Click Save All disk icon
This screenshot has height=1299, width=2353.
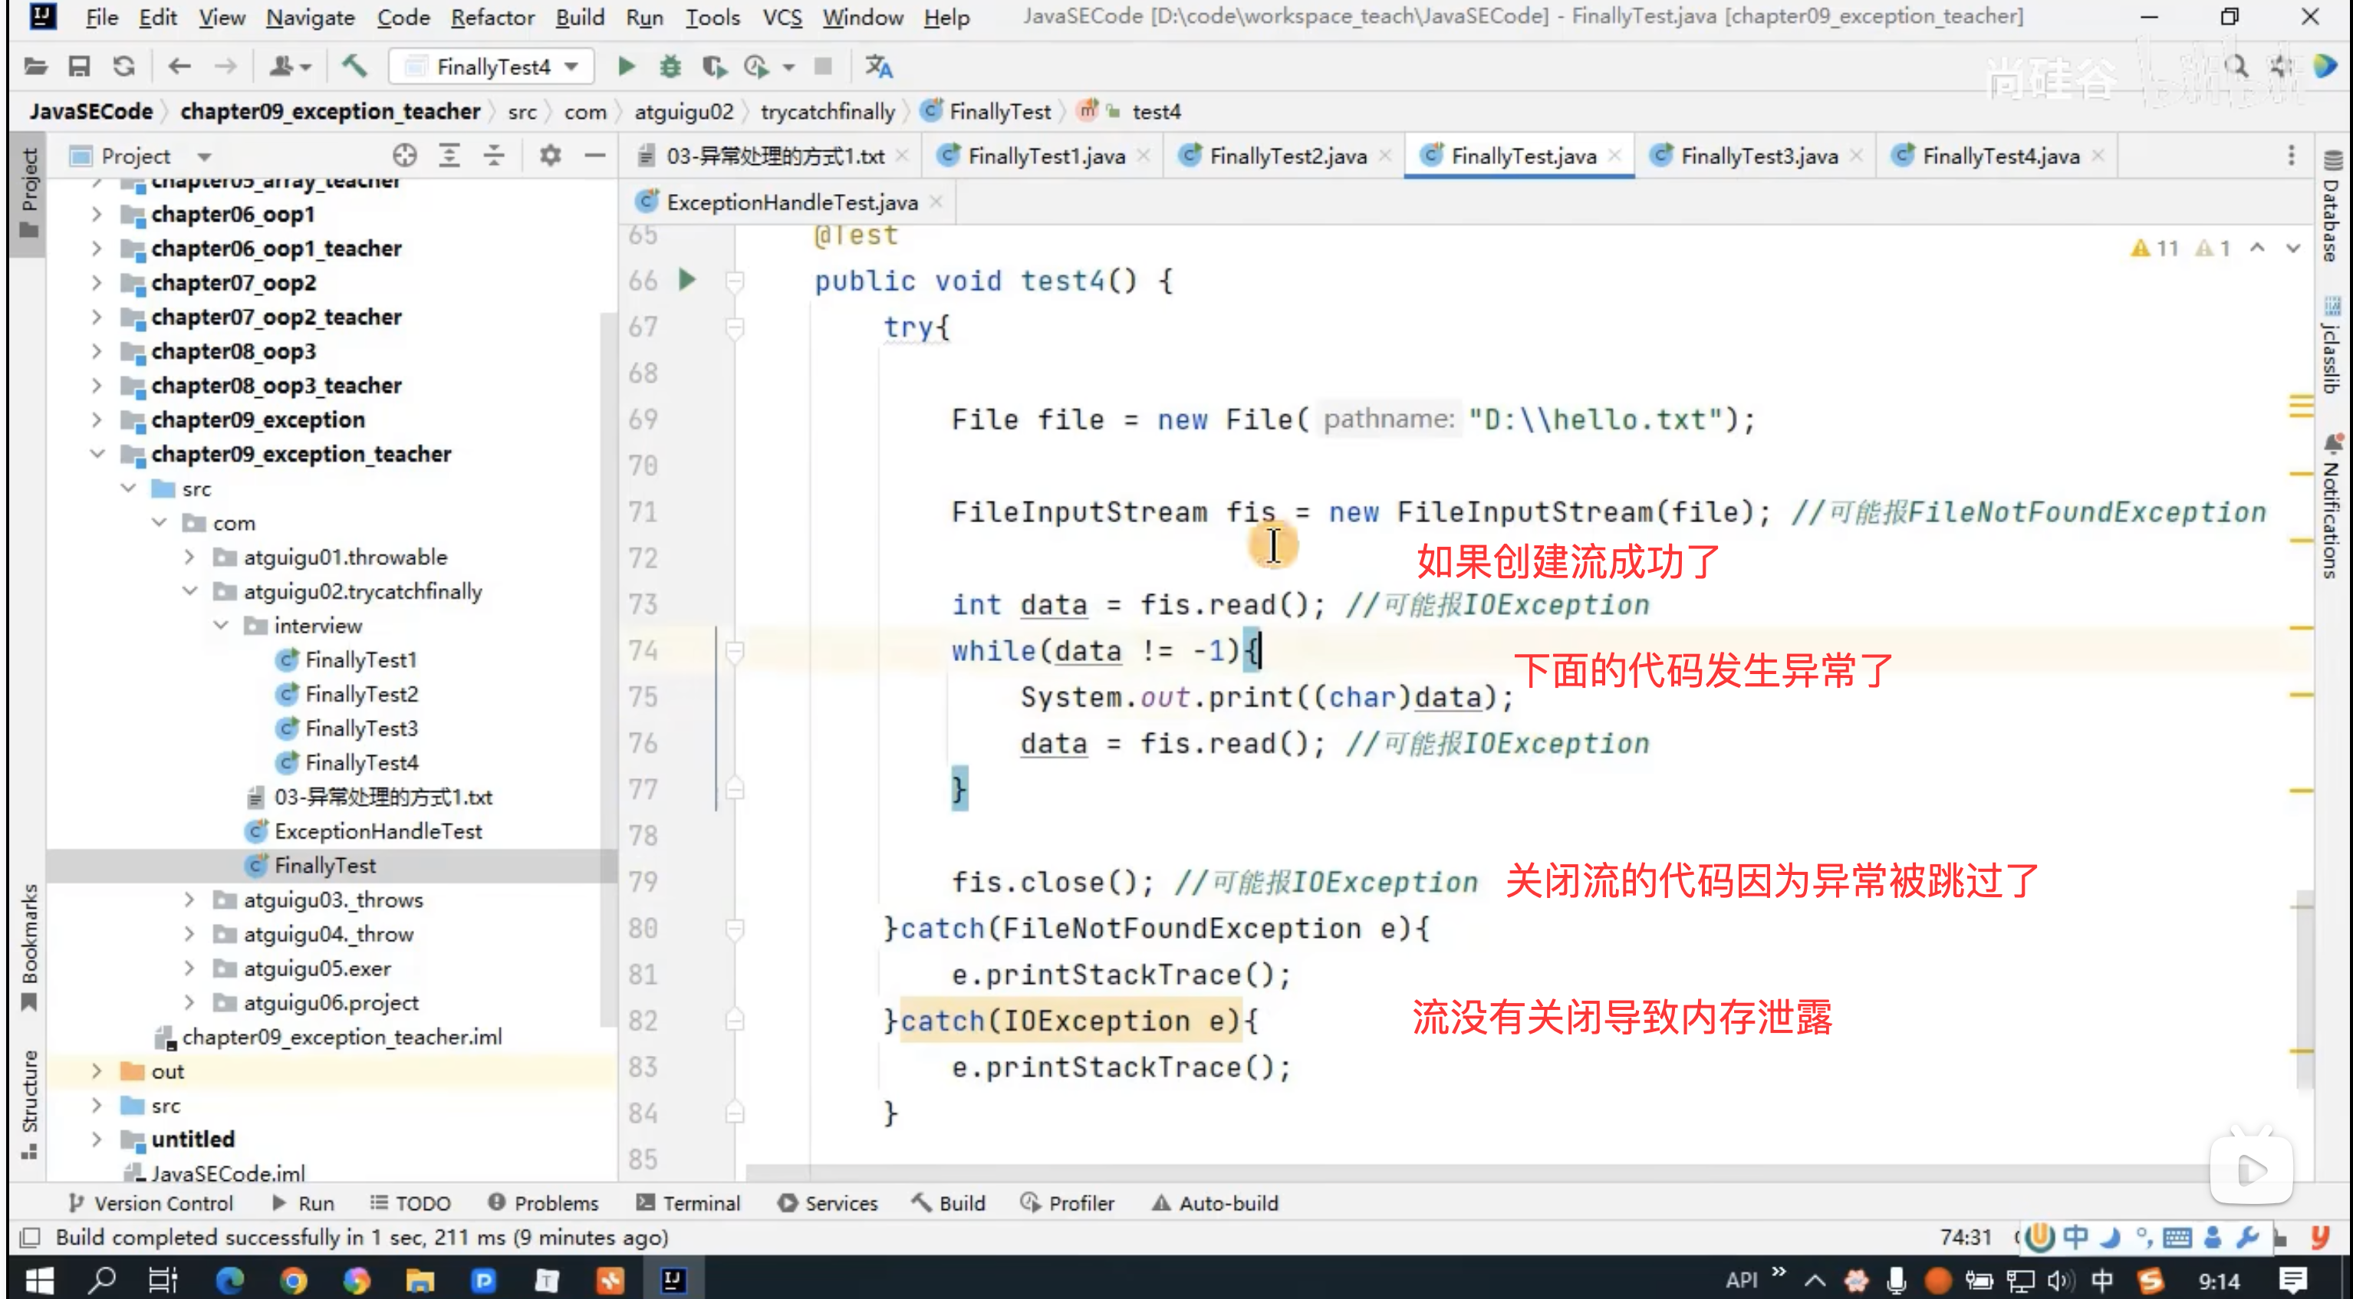(80, 66)
